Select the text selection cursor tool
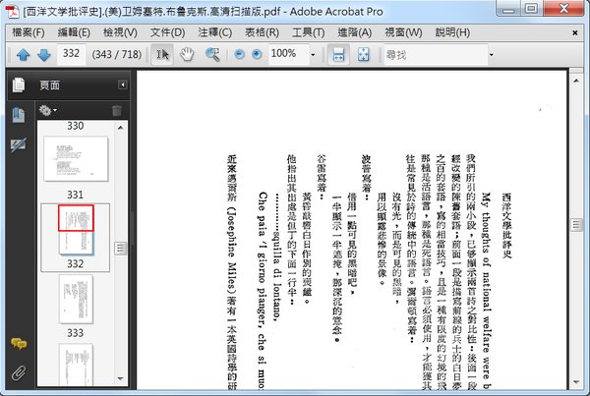Screen dimensions: 590x396 pyautogui.click(x=162, y=54)
